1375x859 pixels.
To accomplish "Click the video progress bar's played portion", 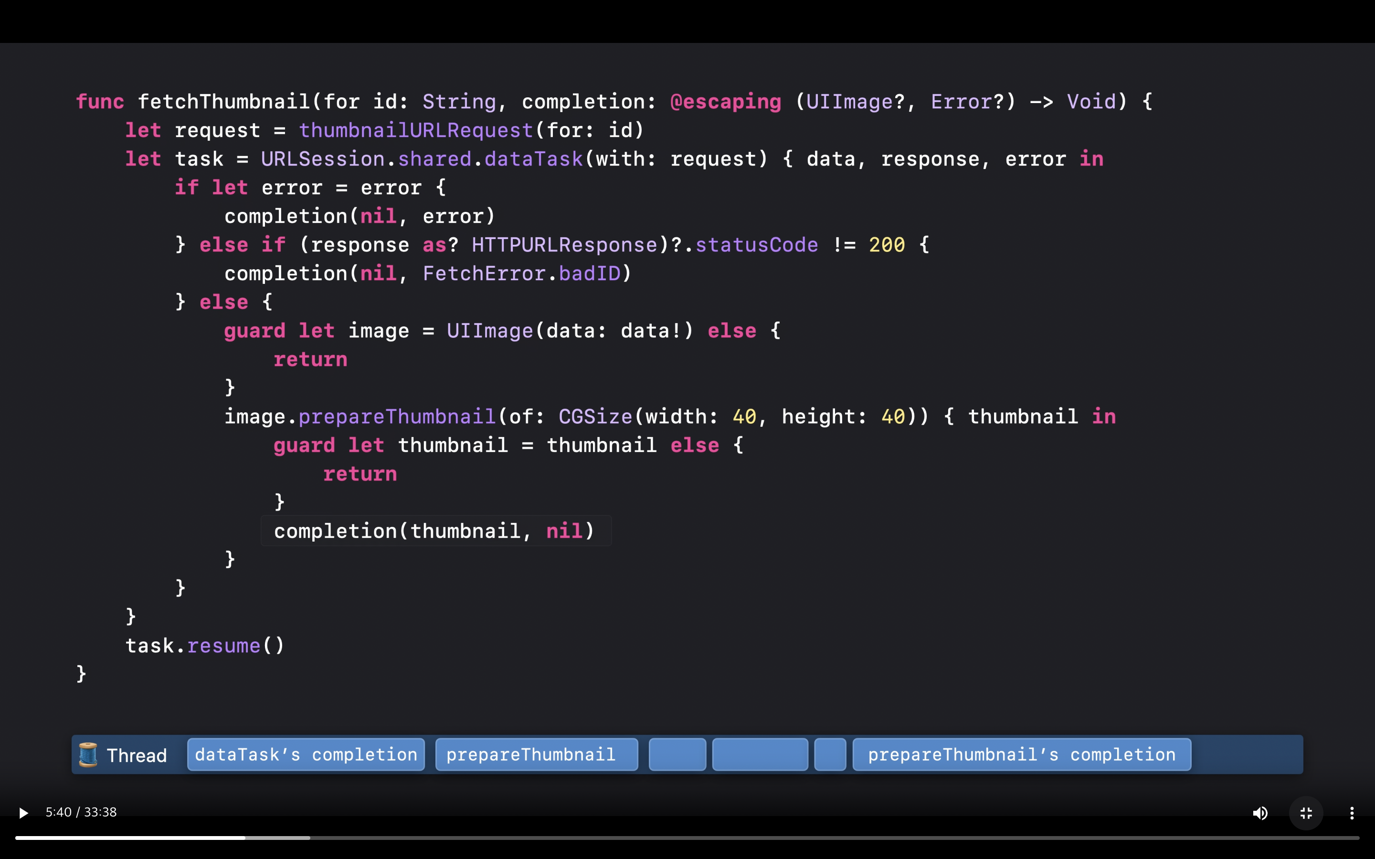I will coord(129,838).
